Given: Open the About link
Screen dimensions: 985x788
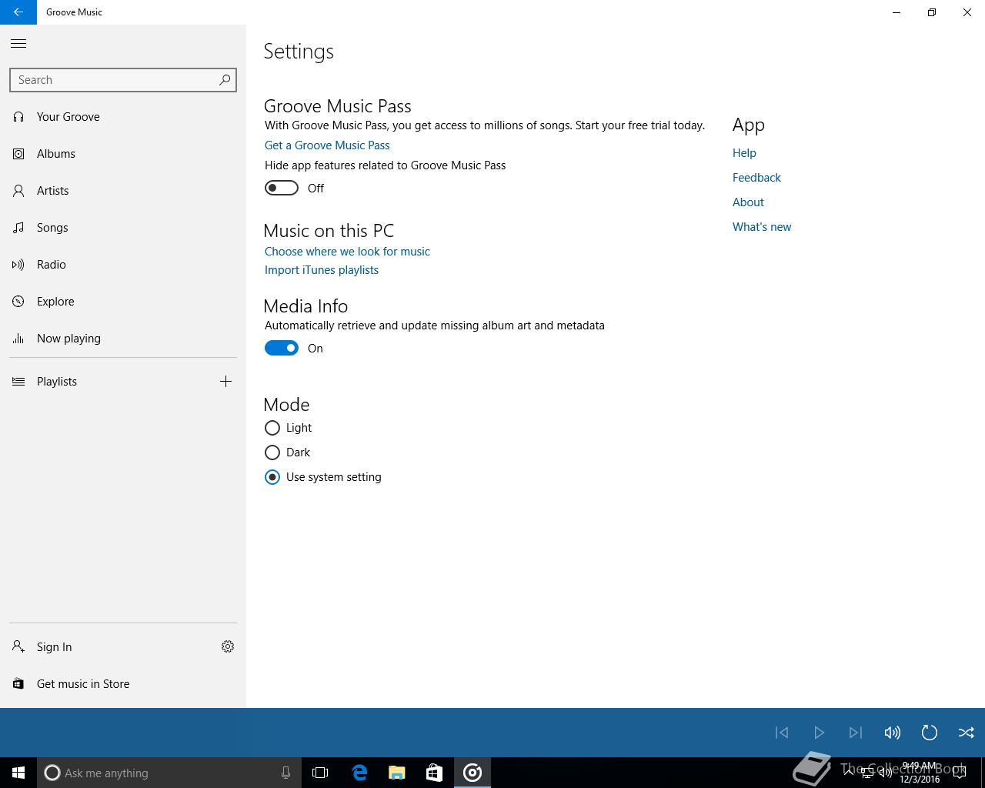Looking at the screenshot, I should tap(748, 202).
